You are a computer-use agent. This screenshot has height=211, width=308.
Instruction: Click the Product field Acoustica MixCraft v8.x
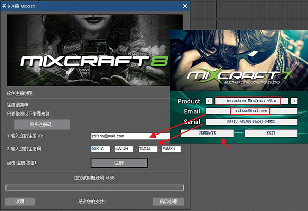point(252,101)
